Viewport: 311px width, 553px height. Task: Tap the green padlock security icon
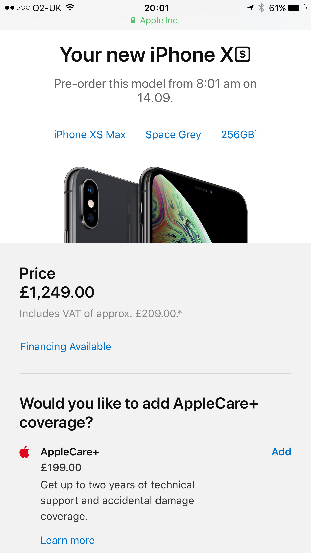tap(133, 20)
